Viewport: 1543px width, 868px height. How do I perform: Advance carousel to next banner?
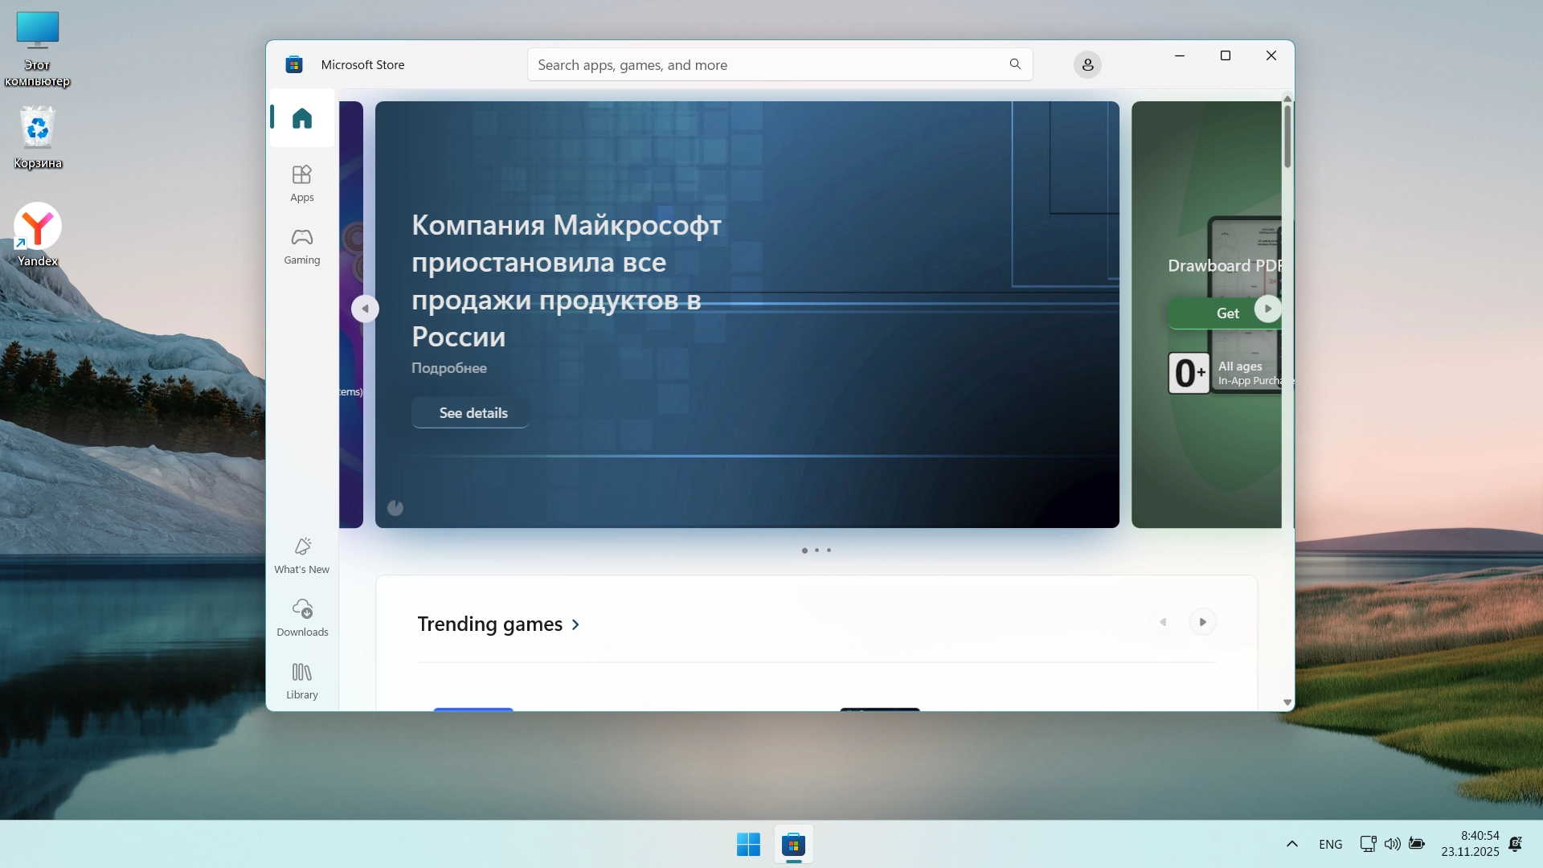click(x=1267, y=309)
